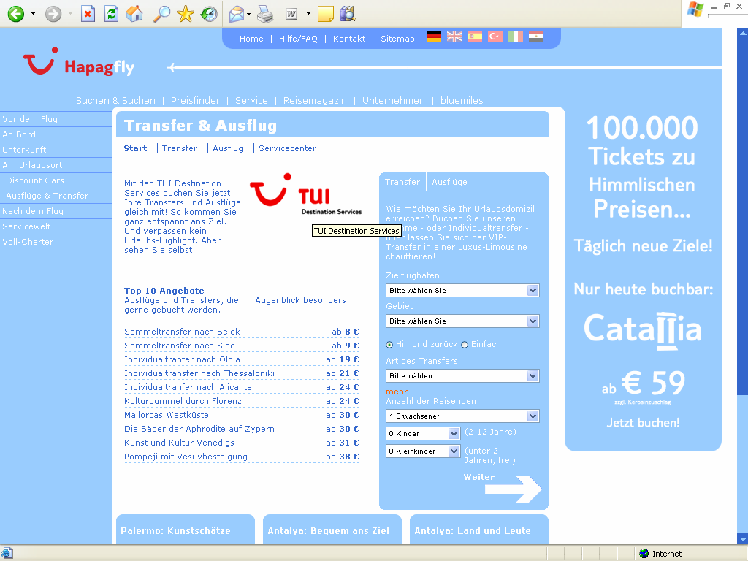Select Vor dem Flug in sidebar
This screenshot has width=748, height=561.
pyautogui.click(x=29, y=119)
